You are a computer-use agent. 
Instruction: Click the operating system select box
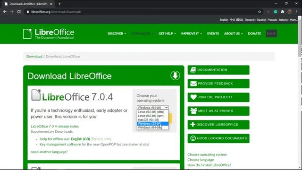point(153,108)
